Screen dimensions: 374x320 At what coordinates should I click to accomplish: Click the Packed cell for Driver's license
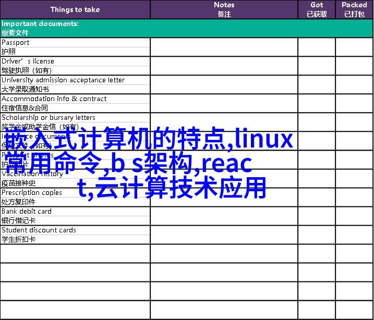coord(354,66)
